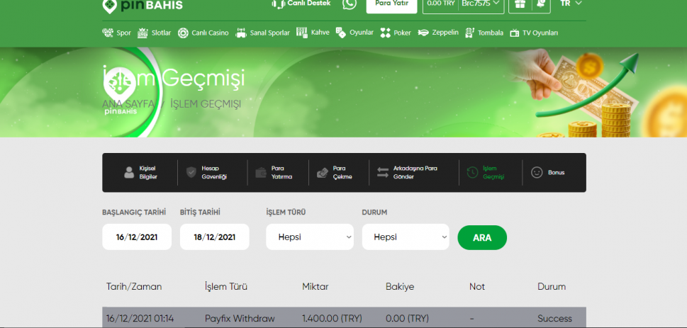Viewport: 687px width, 328px height.
Task: Open the İşlem Türü dropdown
Action: click(x=310, y=237)
